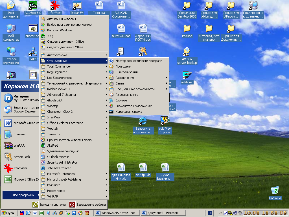Launch Блокнот from the Стандартные submenu
This screenshot has width=289, height=217.
[139, 100]
